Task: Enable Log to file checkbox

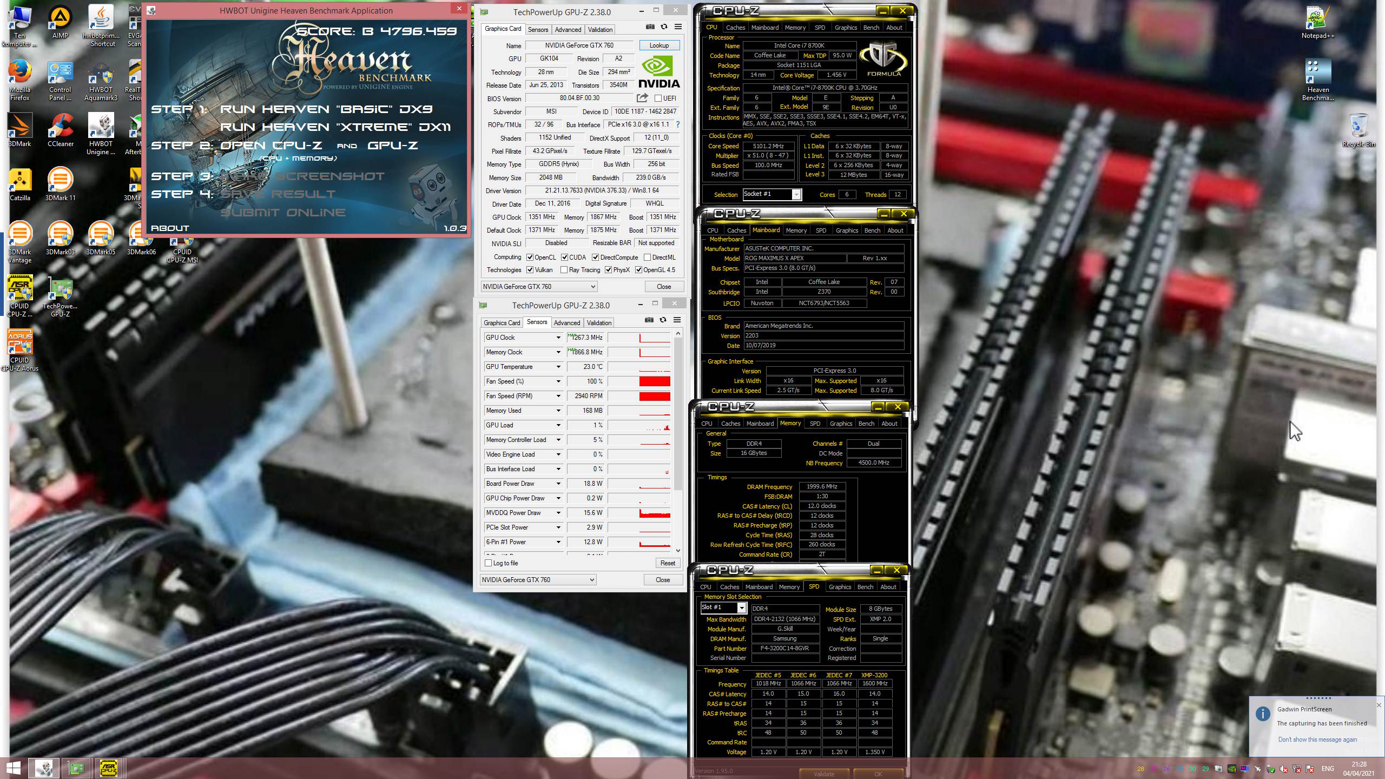Action: tap(489, 563)
